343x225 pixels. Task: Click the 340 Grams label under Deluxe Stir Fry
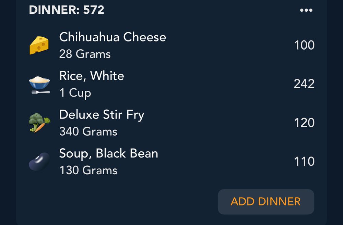point(88,132)
